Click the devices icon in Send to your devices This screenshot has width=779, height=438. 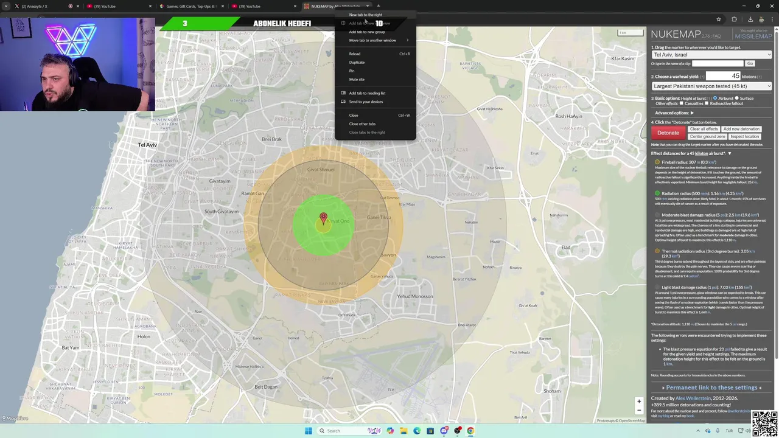[343, 102]
